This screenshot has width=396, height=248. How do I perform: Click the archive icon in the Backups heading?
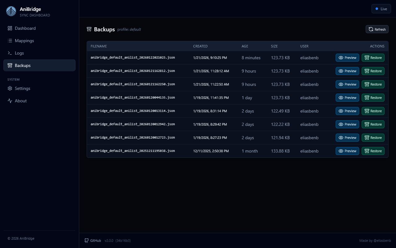coord(89,29)
